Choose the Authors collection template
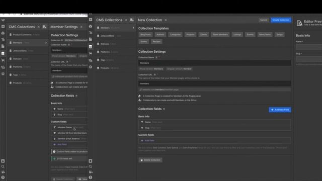Viewport: 322px width, 181px height. (x=160, y=35)
